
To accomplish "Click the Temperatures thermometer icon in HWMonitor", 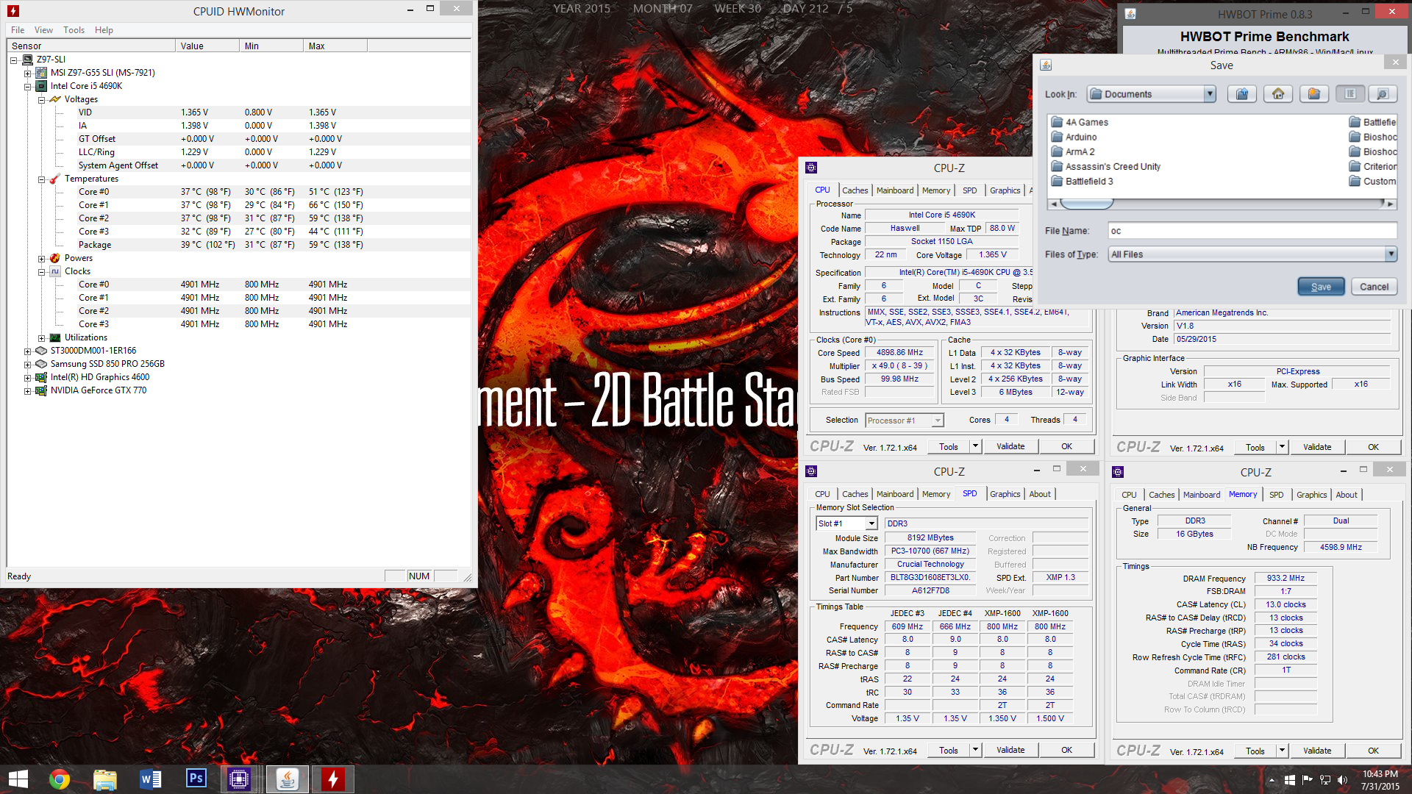I will coord(55,179).
